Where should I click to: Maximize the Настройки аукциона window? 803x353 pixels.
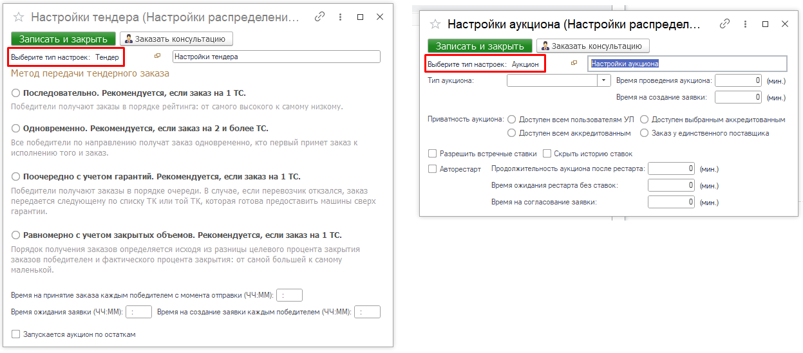[x=765, y=24]
